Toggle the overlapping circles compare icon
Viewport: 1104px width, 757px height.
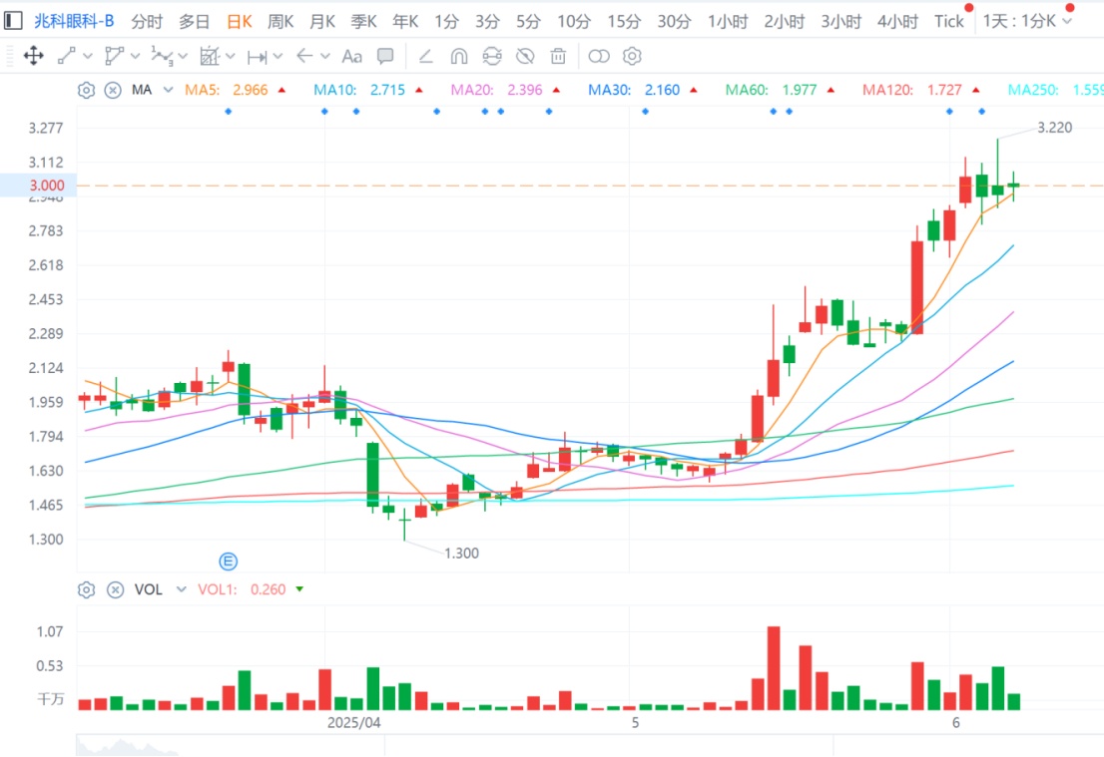(598, 56)
